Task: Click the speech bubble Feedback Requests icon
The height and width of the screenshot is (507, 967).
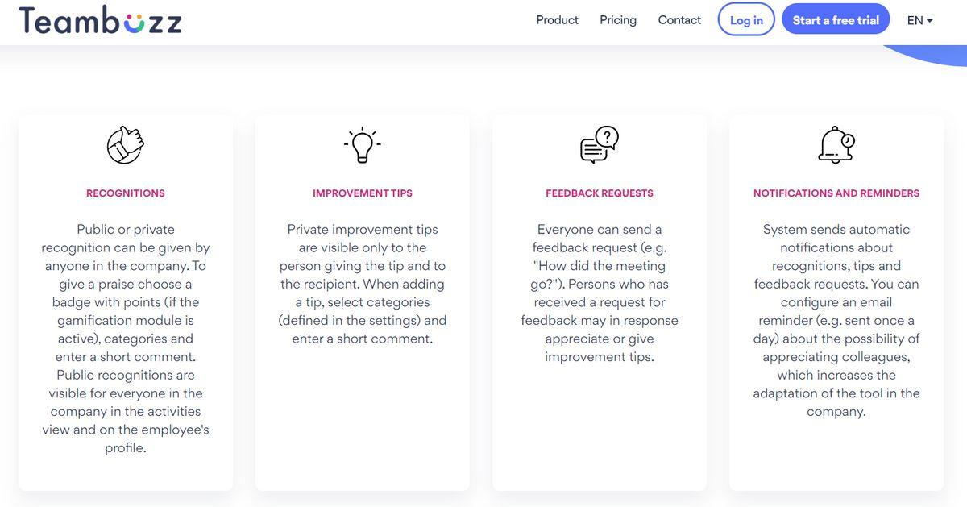Action: click(600, 145)
